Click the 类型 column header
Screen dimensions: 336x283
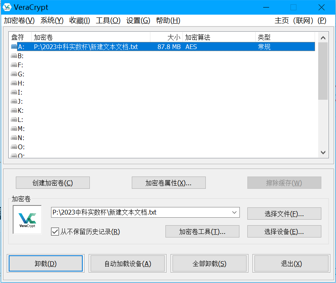[x=285, y=37]
